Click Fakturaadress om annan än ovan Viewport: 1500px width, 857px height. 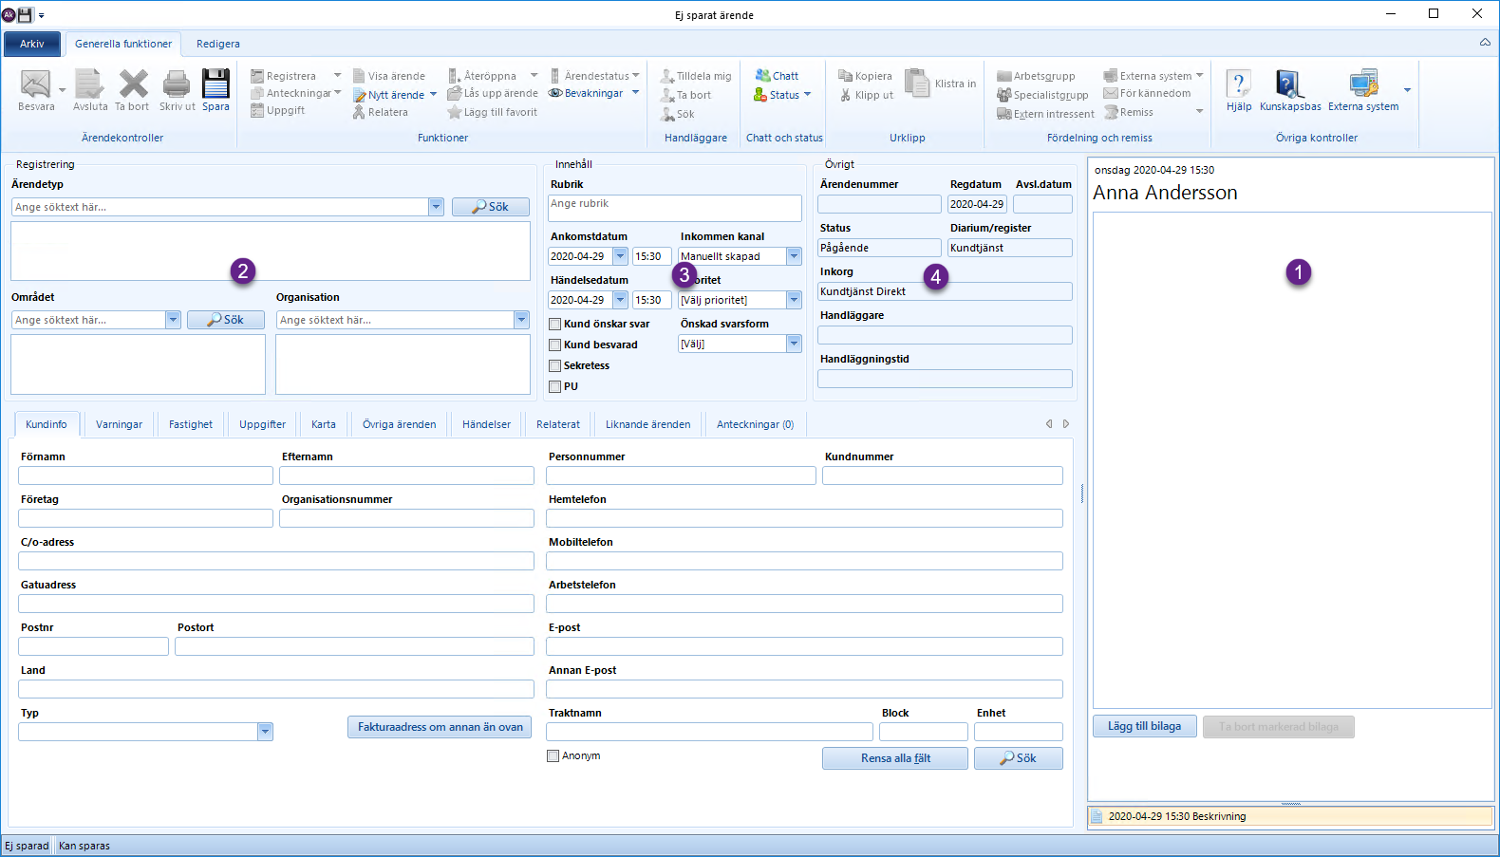[440, 727]
